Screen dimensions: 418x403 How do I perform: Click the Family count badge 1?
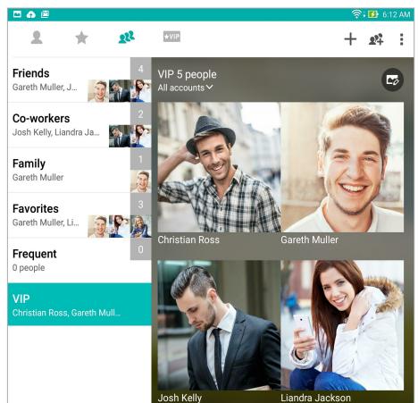pos(141,159)
